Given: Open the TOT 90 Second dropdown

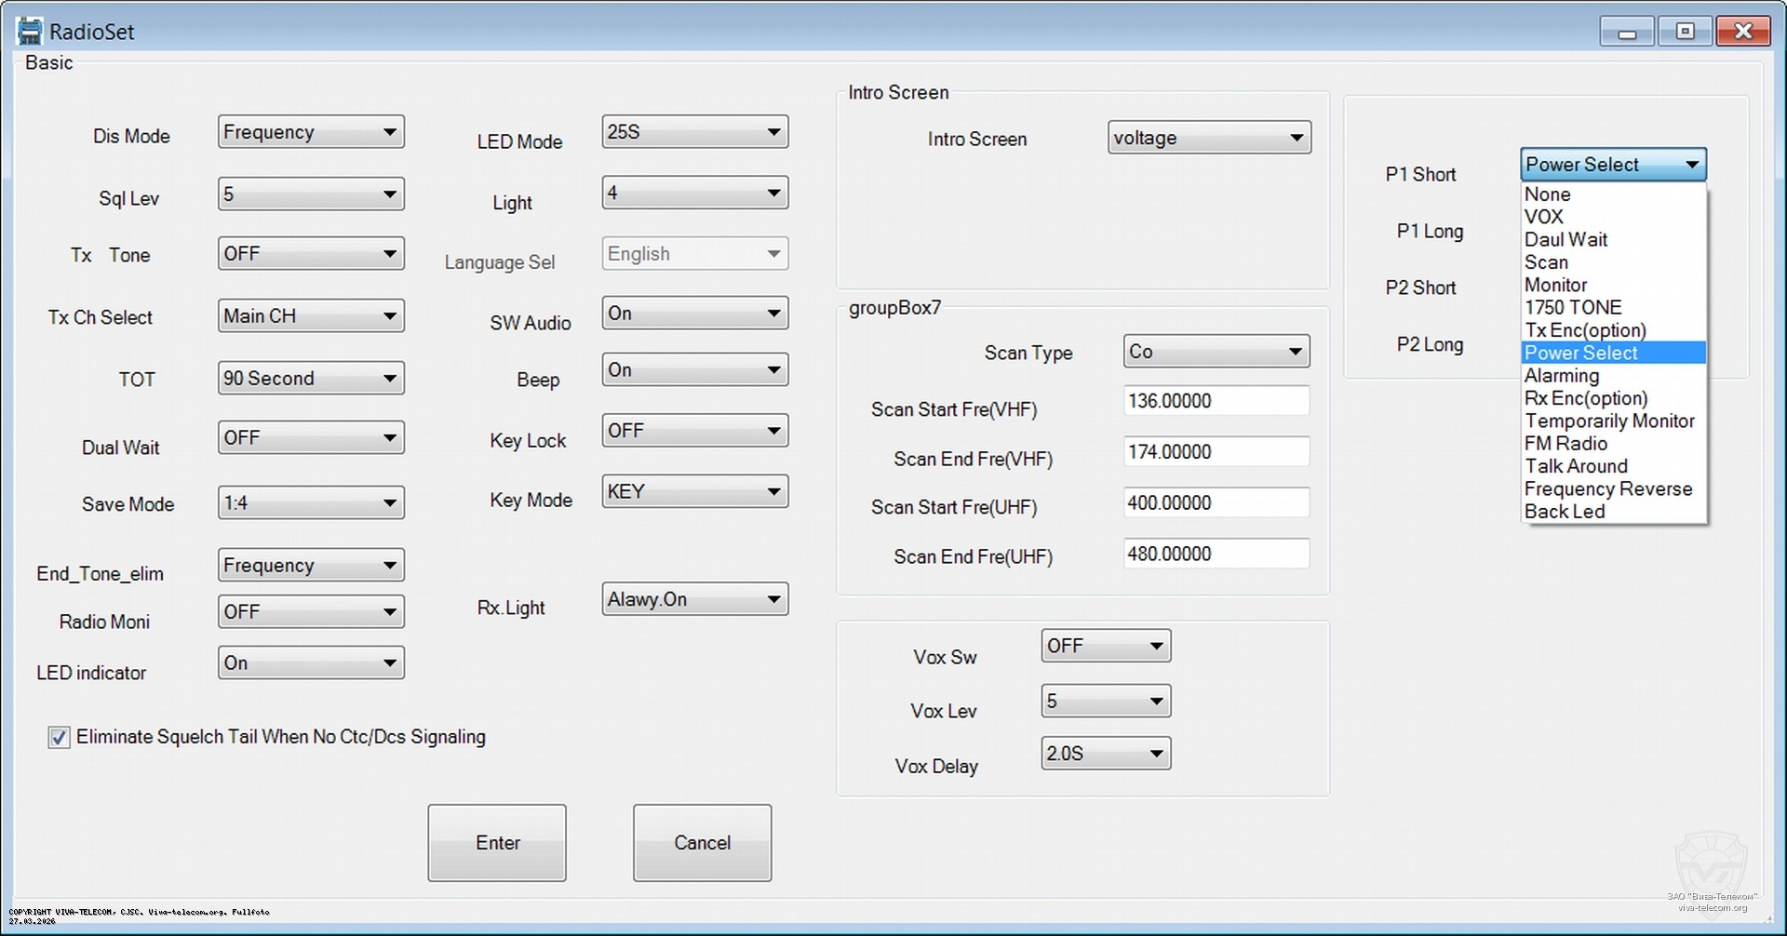Looking at the screenshot, I should tap(310, 379).
